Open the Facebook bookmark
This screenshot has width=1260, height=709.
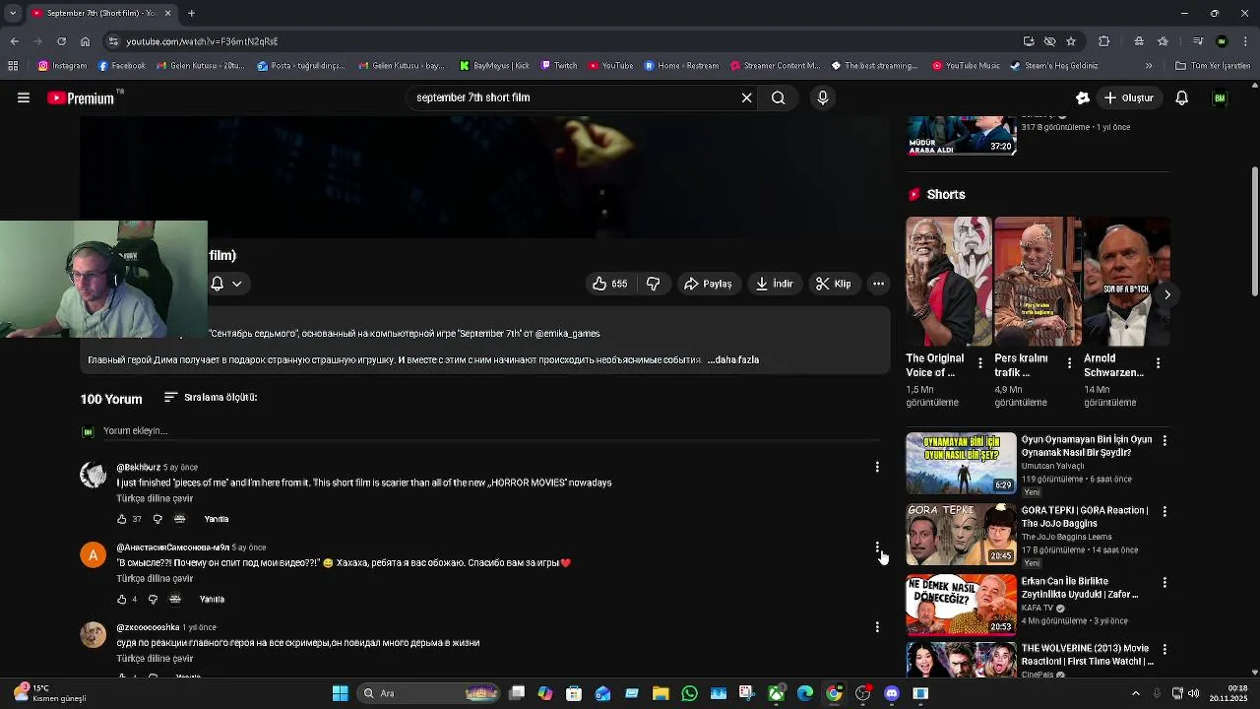(x=122, y=66)
